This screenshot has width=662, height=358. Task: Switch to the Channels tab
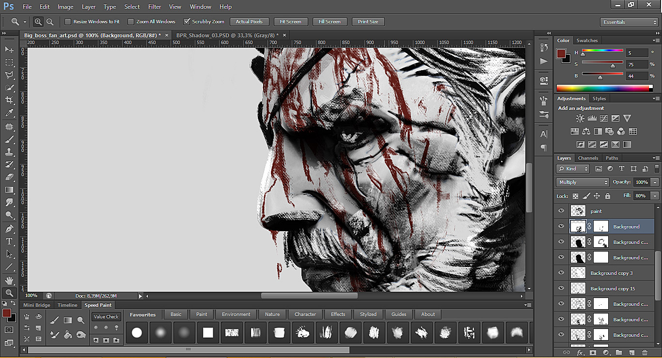coord(588,158)
